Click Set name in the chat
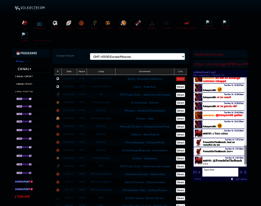 tap(241, 179)
